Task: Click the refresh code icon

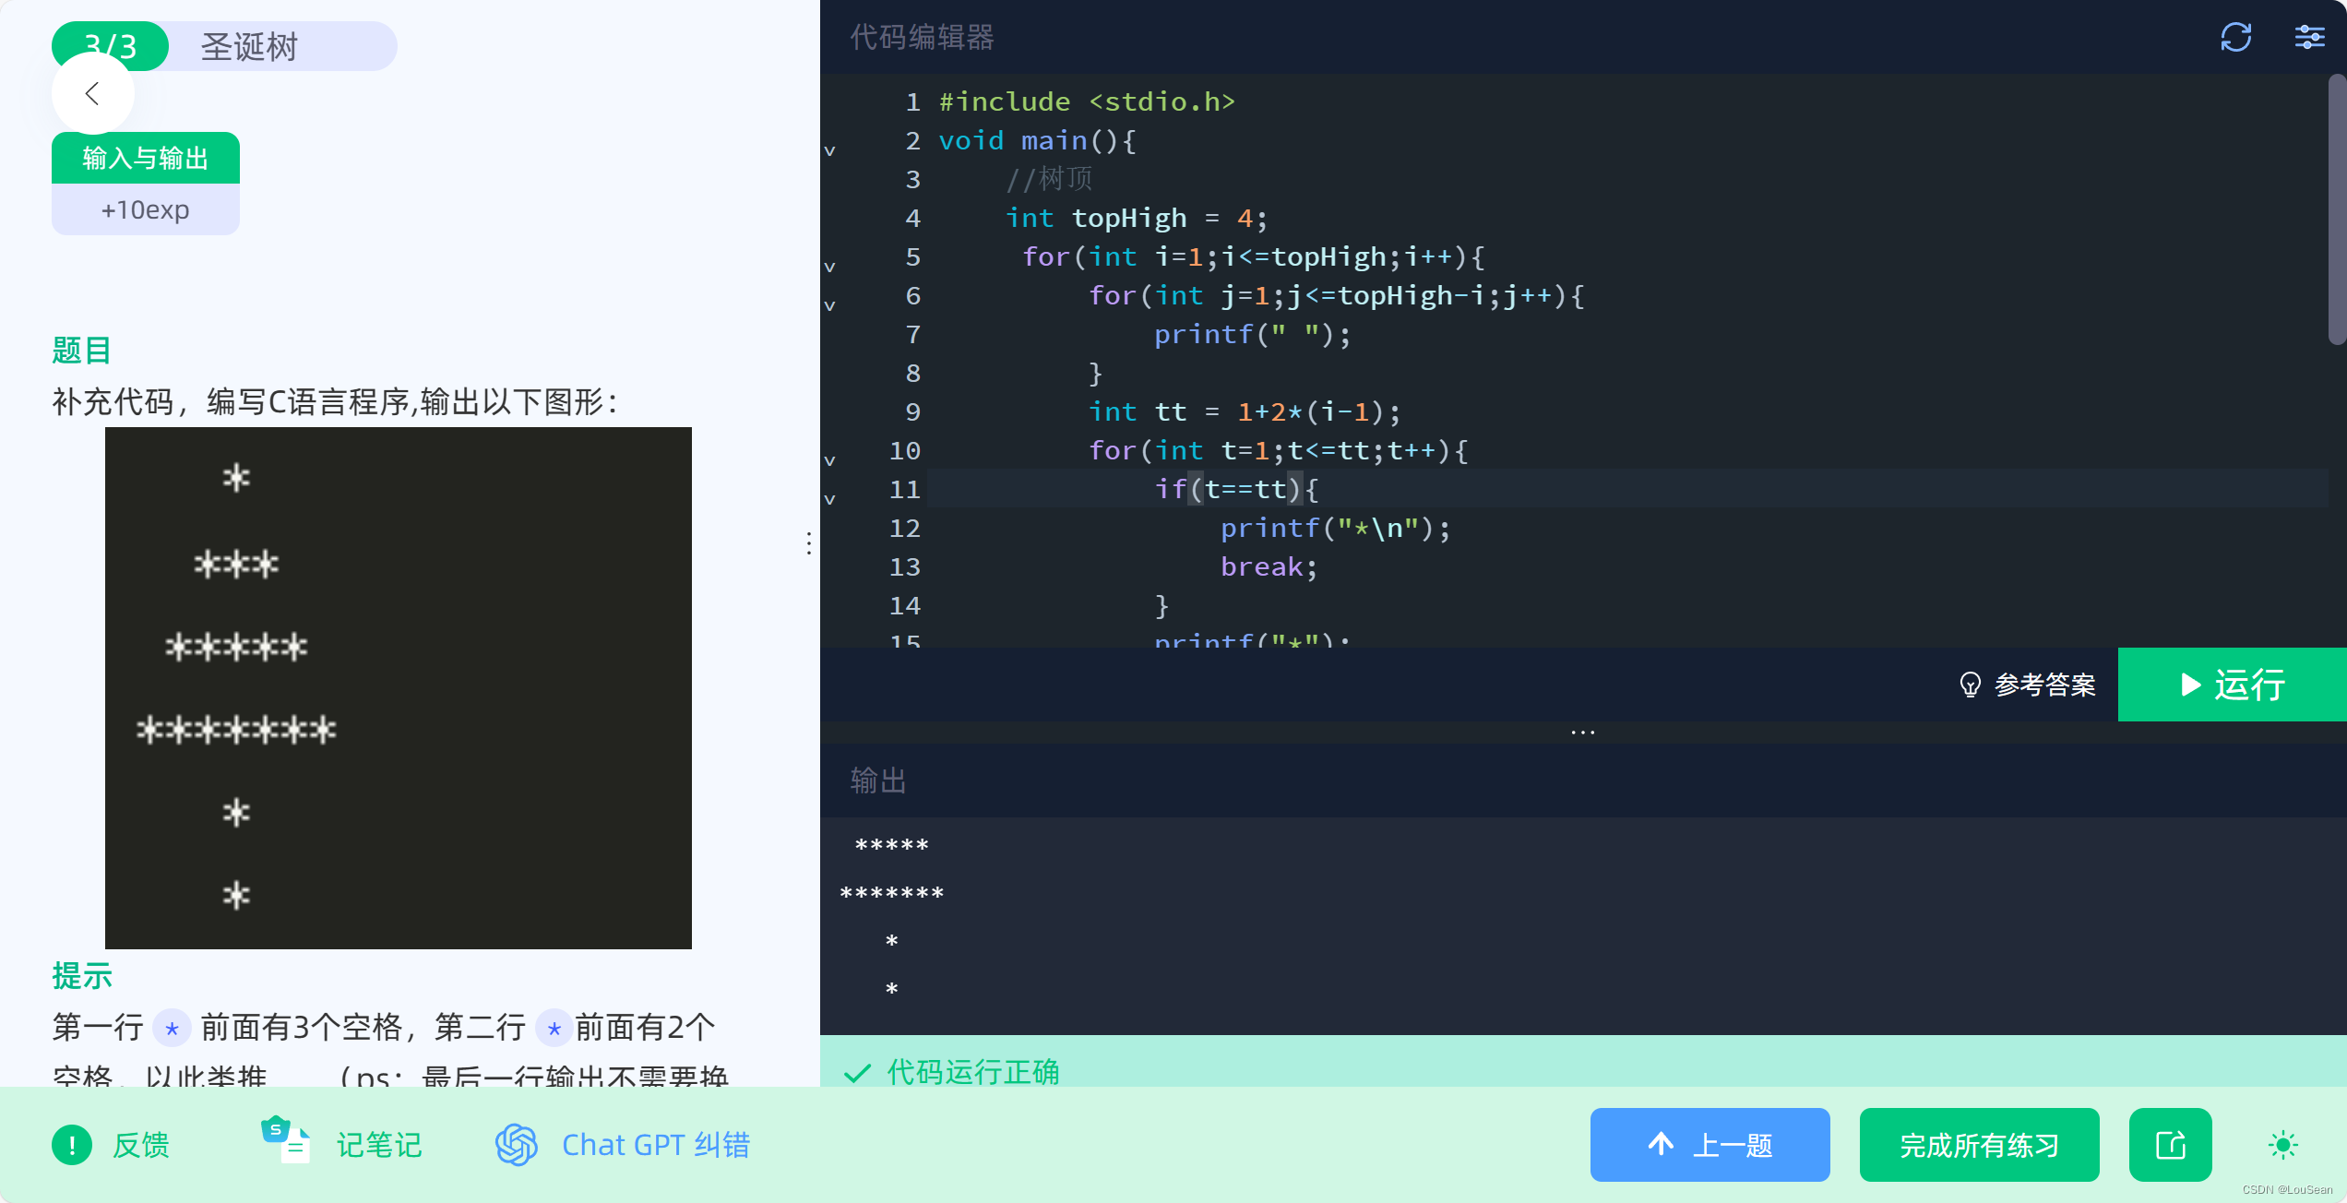Action: [x=2235, y=38]
